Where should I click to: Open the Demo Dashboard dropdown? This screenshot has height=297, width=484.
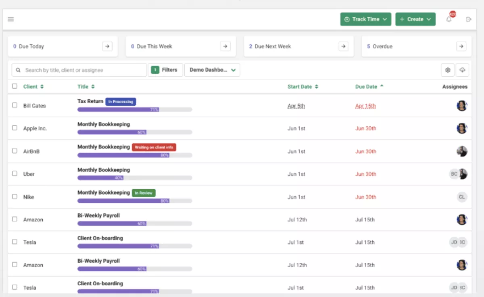click(x=212, y=70)
